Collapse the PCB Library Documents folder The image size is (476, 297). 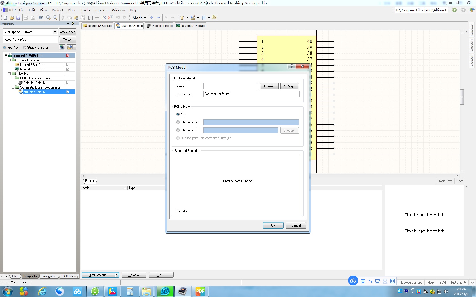pos(13,78)
